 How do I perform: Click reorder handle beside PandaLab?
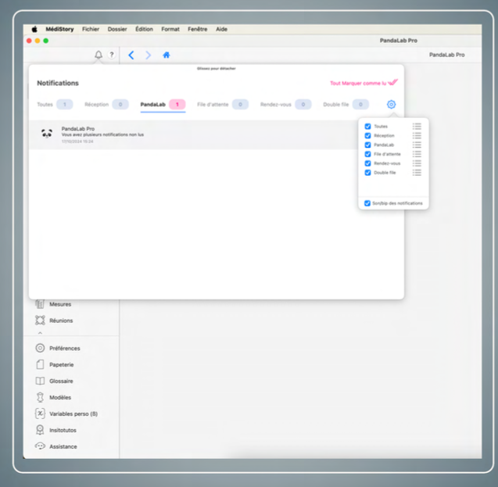click(417, 145)
